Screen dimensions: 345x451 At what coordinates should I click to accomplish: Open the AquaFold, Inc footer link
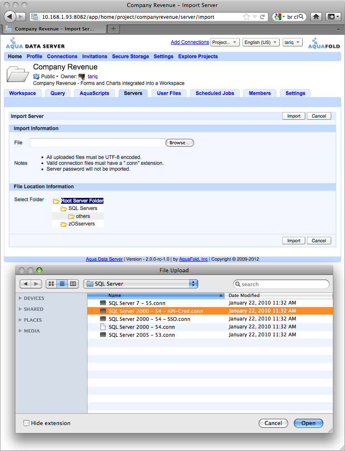(x=193, y=259)
